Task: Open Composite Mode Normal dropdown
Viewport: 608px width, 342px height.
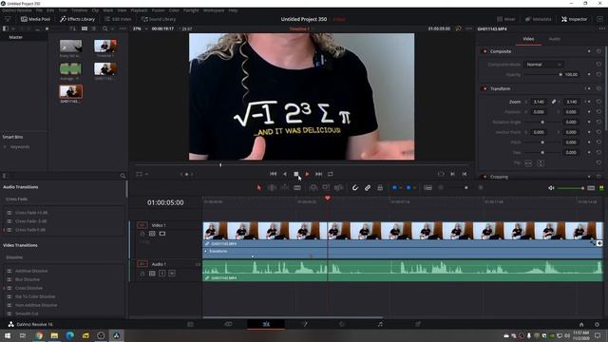Action: [x=543, y=65]
